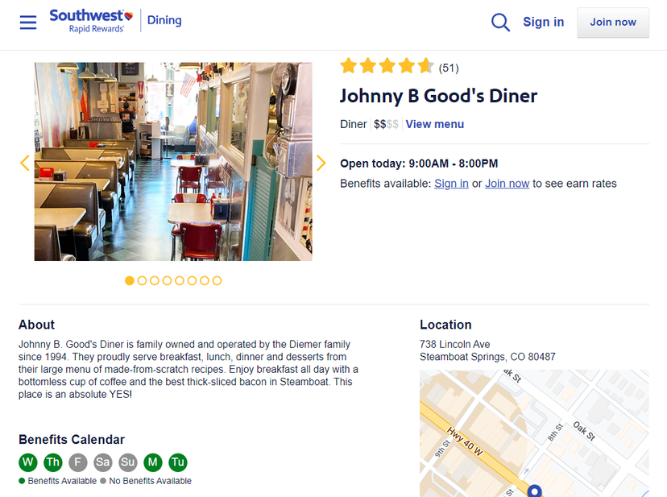Select the Wednesday benefits calendar circle
The image size is (667, 497).
coord(28,462)
